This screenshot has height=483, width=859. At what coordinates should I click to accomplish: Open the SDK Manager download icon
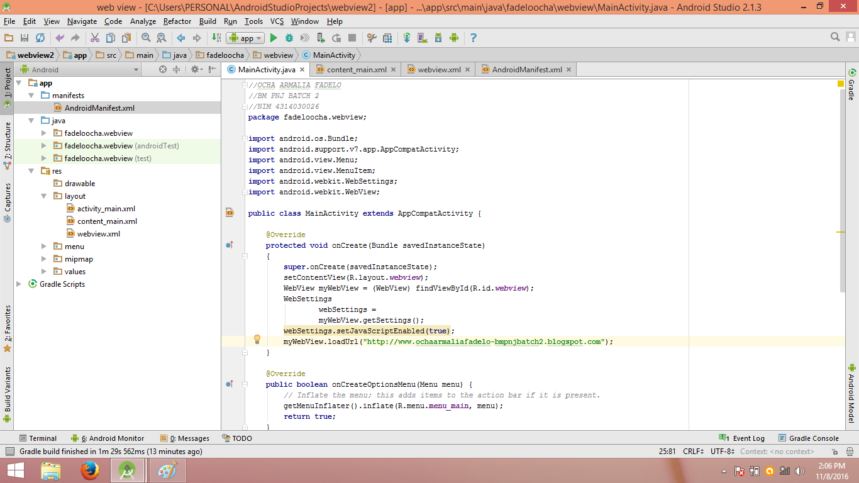pyautogui.click(x=438, y=38)
